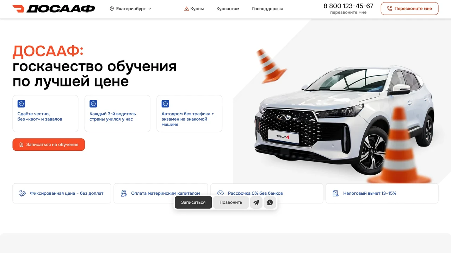
Task: Click the 'перезвоните мне' text under phone
Action: tap(348, 12)
